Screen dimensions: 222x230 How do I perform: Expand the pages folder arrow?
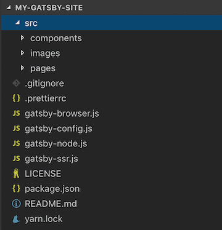(22, 68)
